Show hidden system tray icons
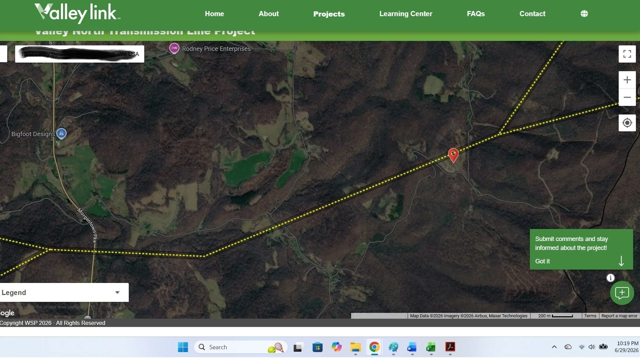 click(554, 347)
